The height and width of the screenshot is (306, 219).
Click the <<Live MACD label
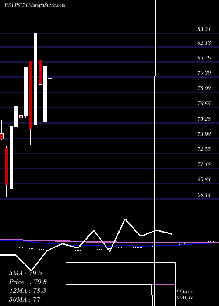pos(184,295)
